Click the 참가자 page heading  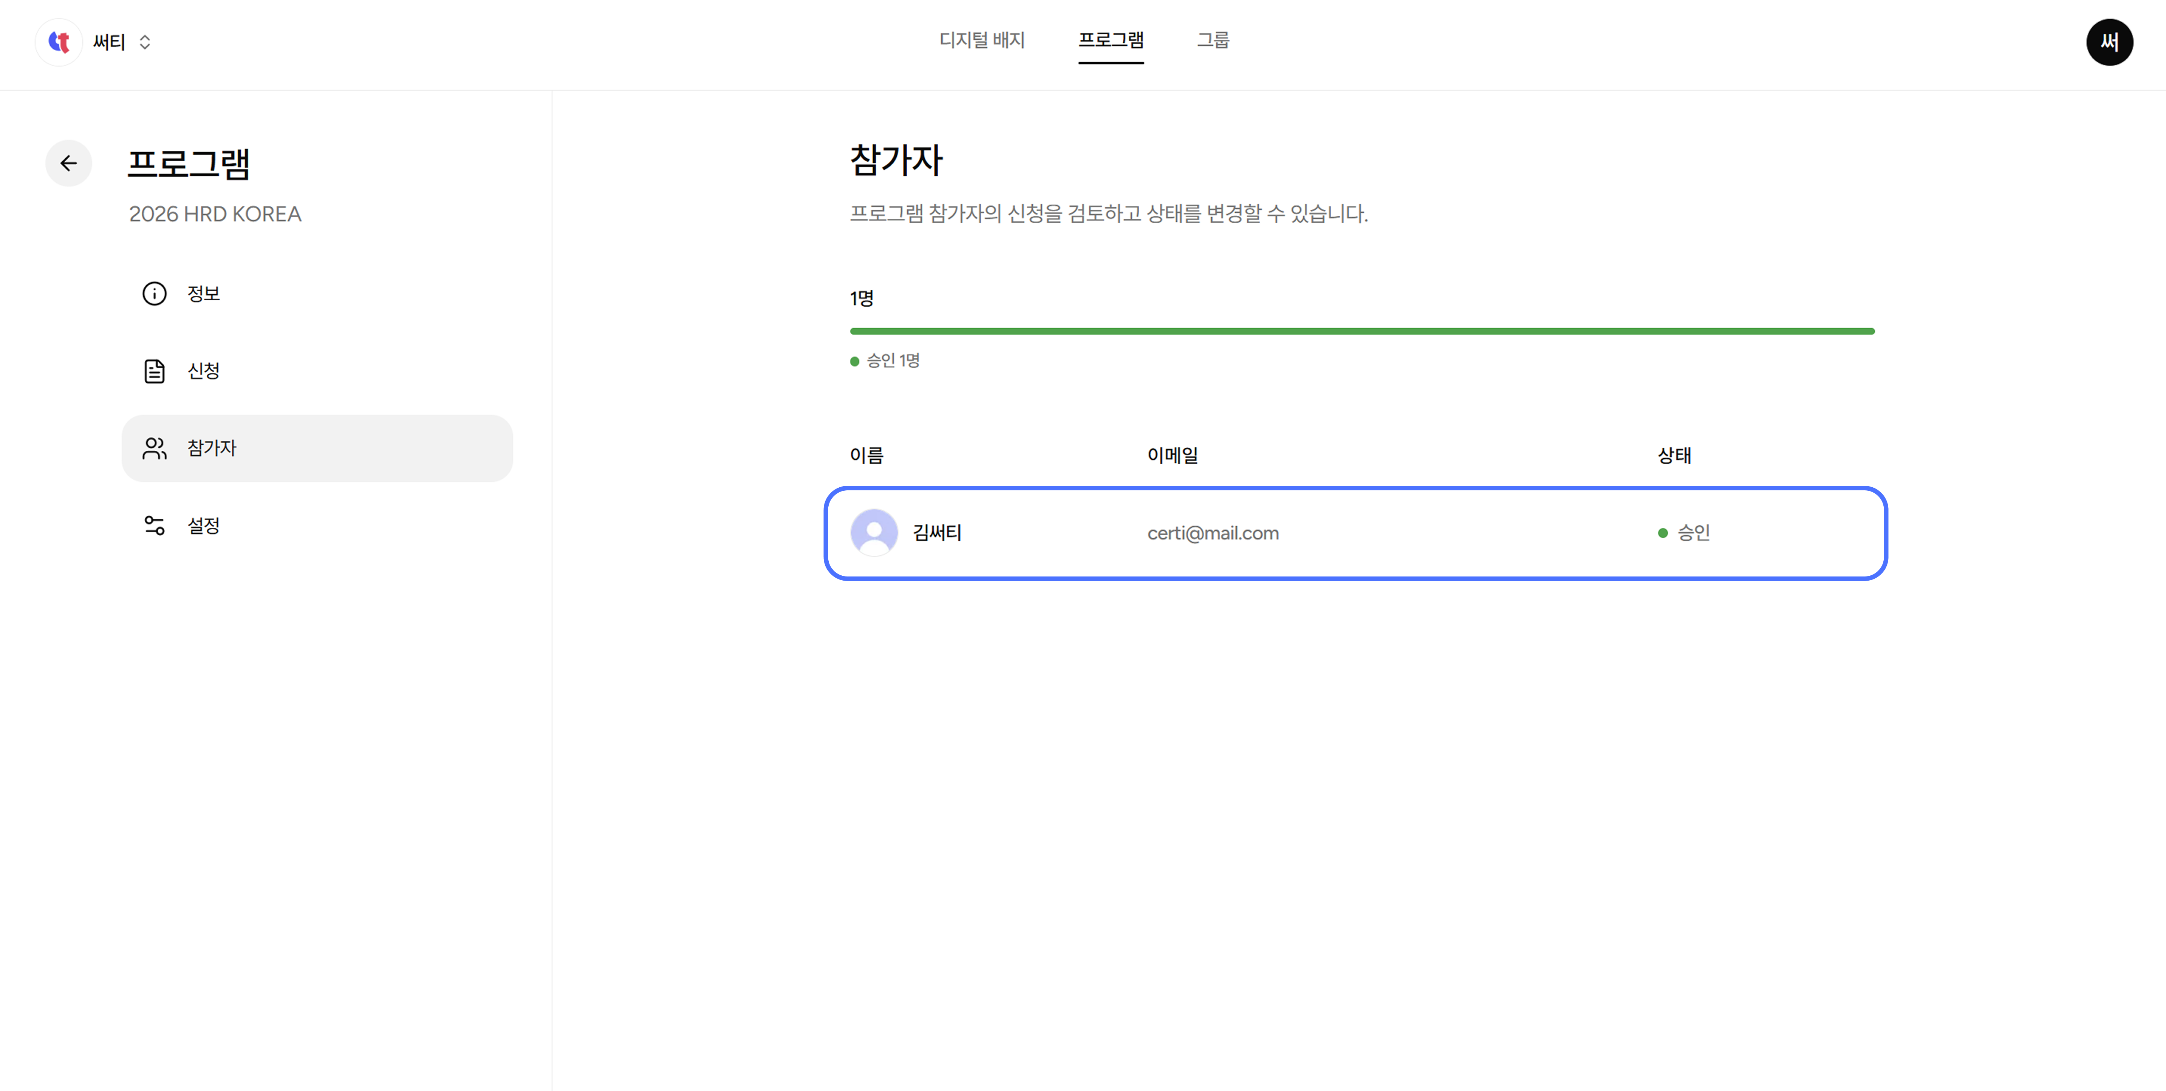[x=896, y=160]
